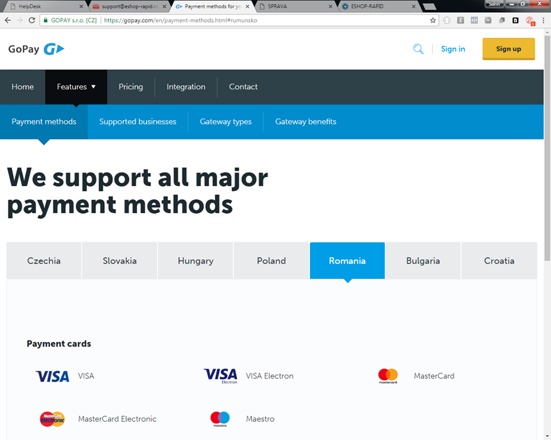
Task: Open the Contact menu item
Action: click(243, 87)
